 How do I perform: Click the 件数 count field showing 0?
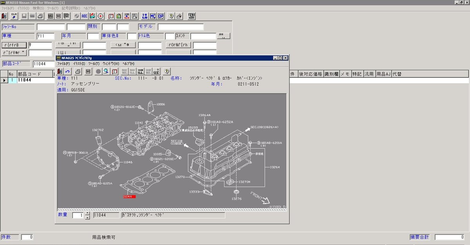click(27, 237)
